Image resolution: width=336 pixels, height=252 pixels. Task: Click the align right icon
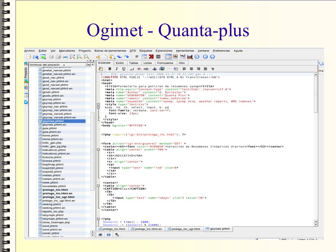coord(198,69)
